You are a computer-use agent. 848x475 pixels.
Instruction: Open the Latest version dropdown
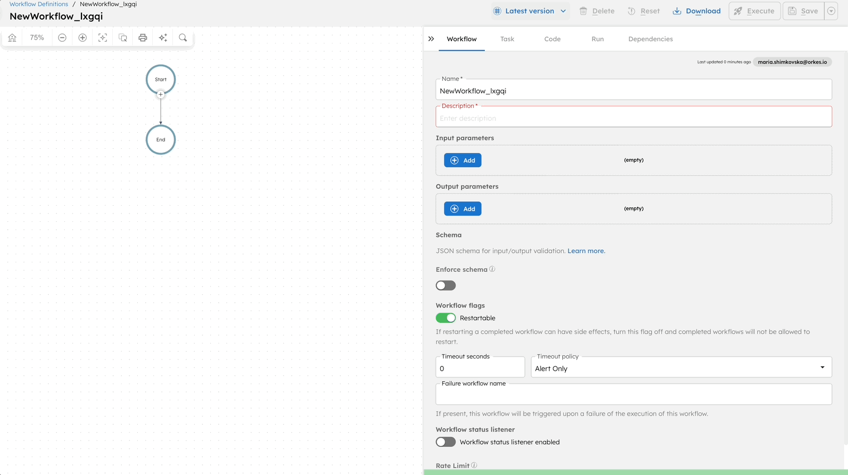pos(529,11)
